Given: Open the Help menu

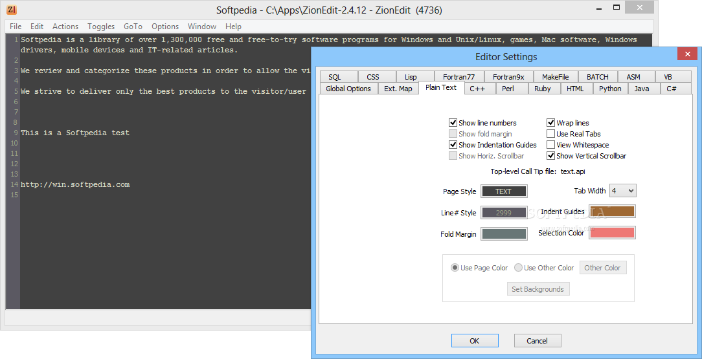Looking at the screenshot, I should [x=233, y=27].
